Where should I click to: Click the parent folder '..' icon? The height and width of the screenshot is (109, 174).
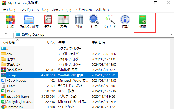[4, 48]
